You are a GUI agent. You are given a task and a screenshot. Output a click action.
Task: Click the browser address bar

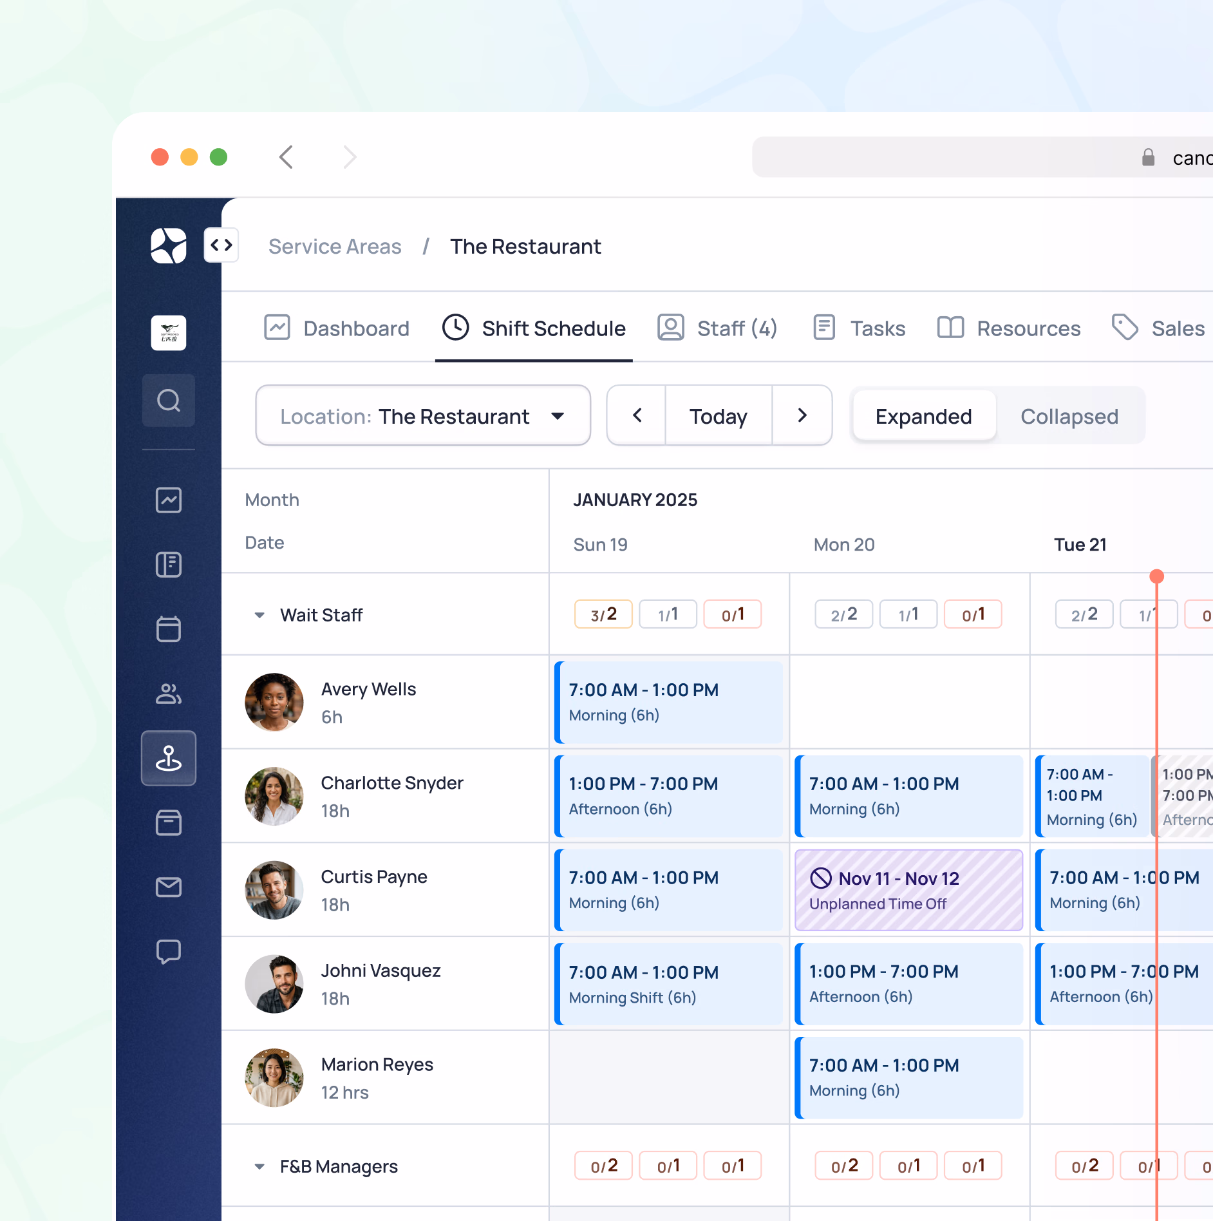(x=983, y=157)
